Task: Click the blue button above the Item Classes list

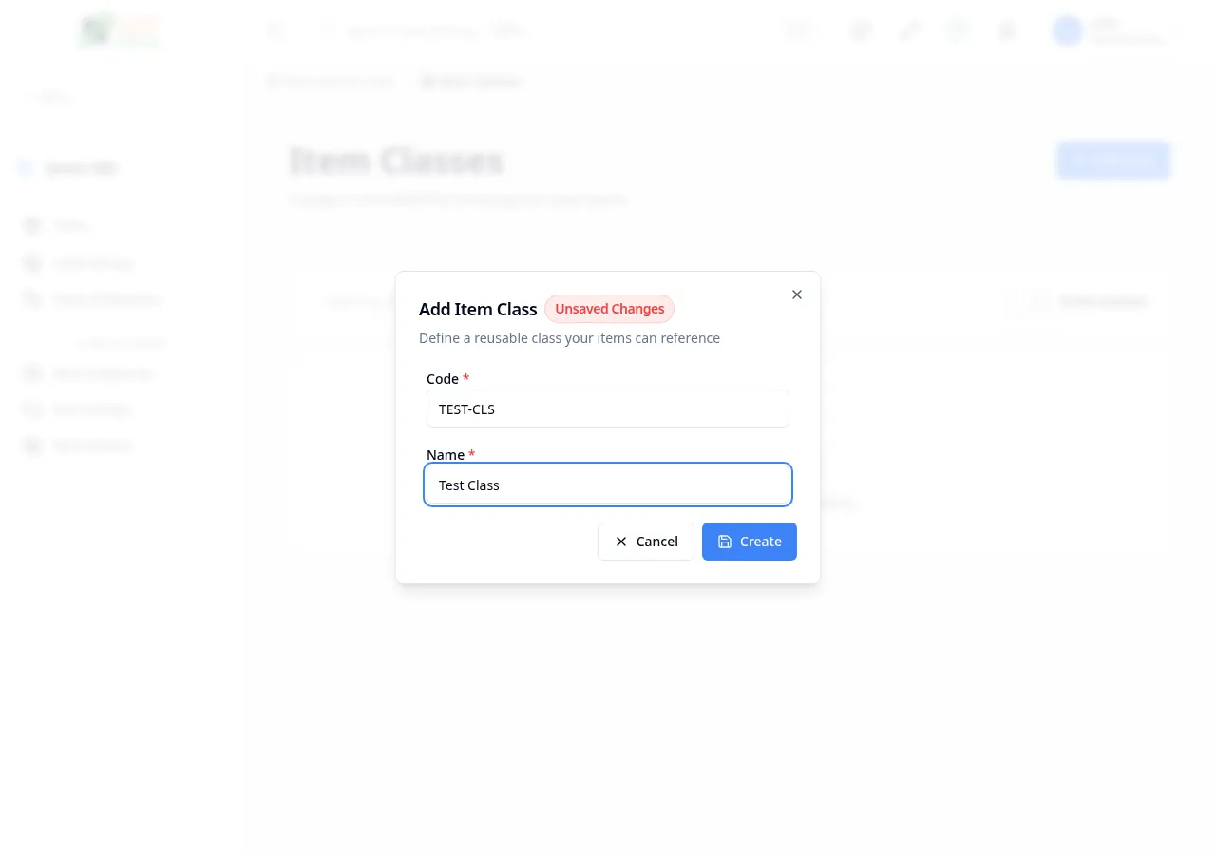Action: (1112, 161)
